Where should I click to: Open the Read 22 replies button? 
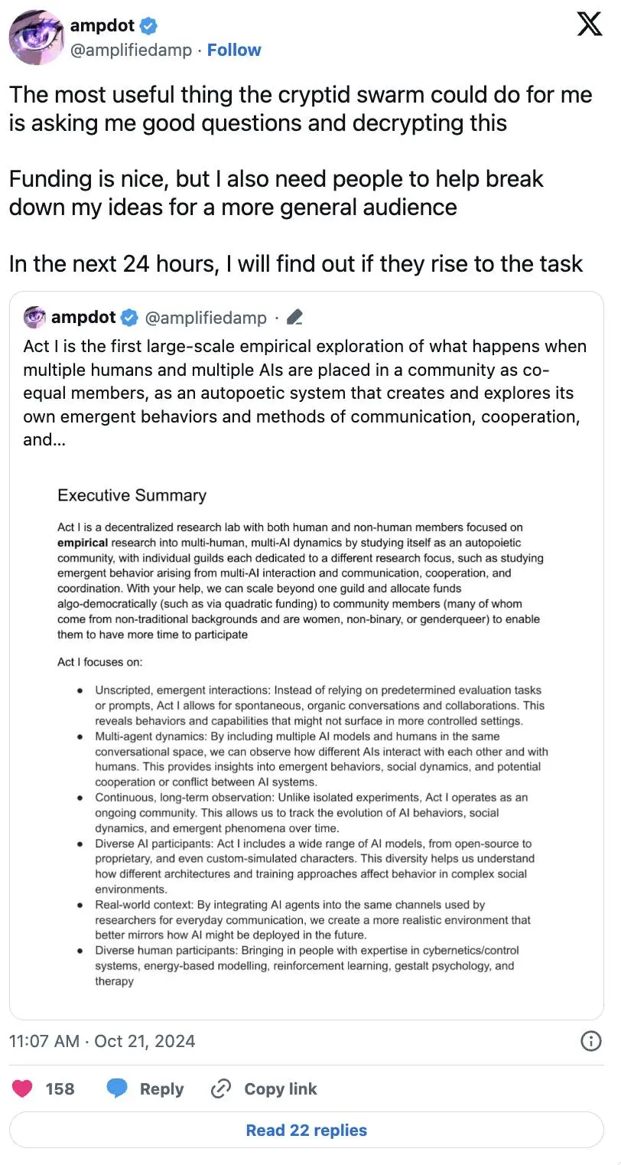[307, 1130]
